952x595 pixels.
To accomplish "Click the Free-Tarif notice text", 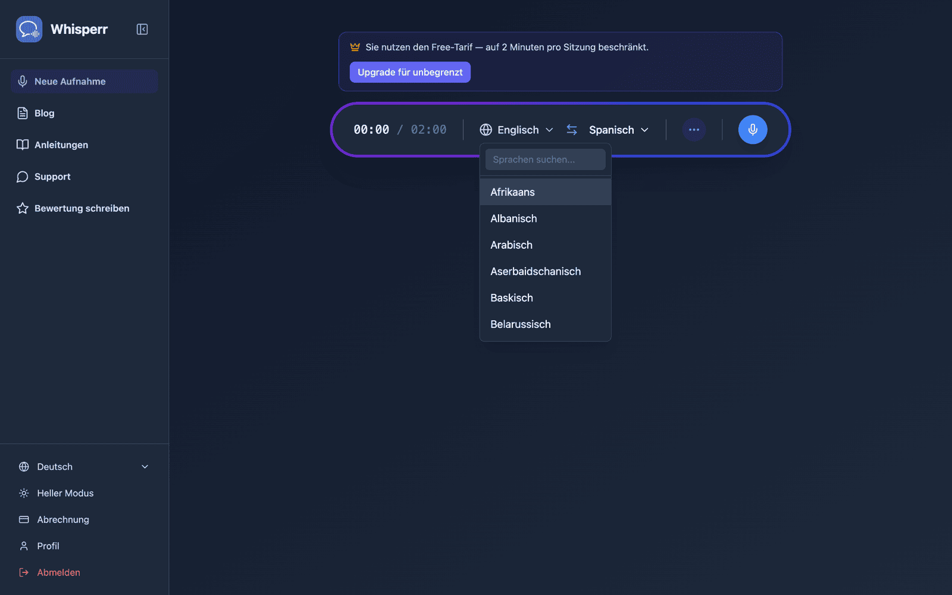I will click(507, 47).
